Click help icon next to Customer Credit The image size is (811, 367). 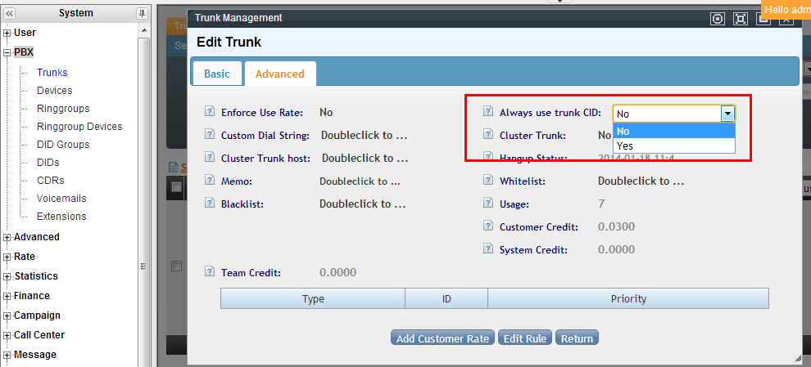(x=488, y=227)
